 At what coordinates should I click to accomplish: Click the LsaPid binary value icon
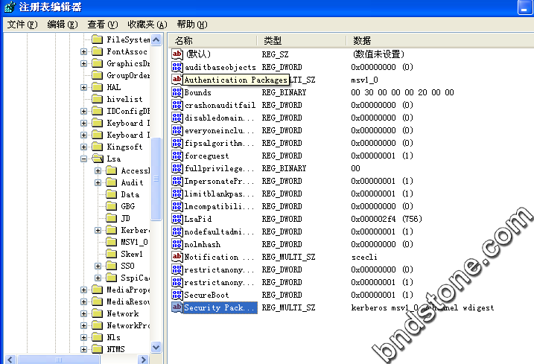coord(177,219)
